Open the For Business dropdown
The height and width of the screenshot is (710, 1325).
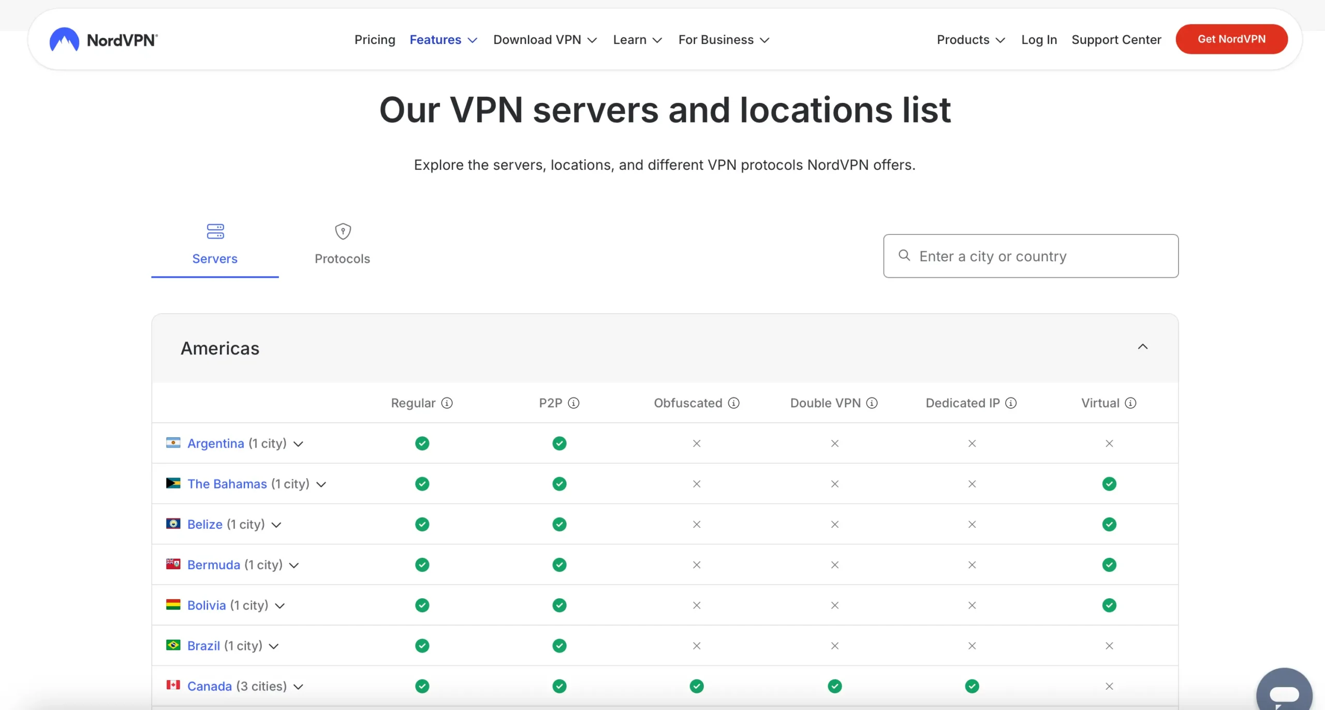point(724,40)
